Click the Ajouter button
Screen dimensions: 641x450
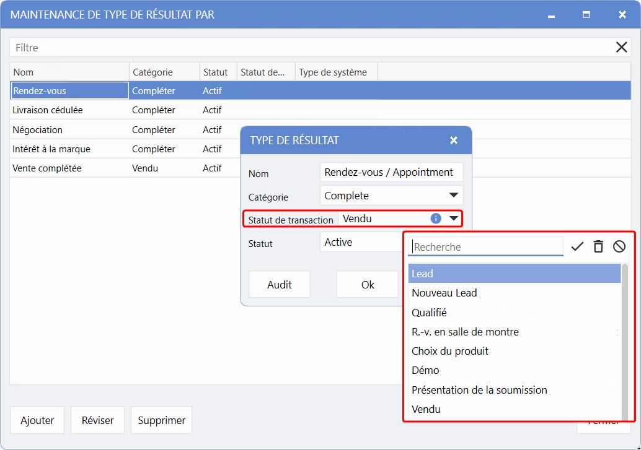coord(37,420)
